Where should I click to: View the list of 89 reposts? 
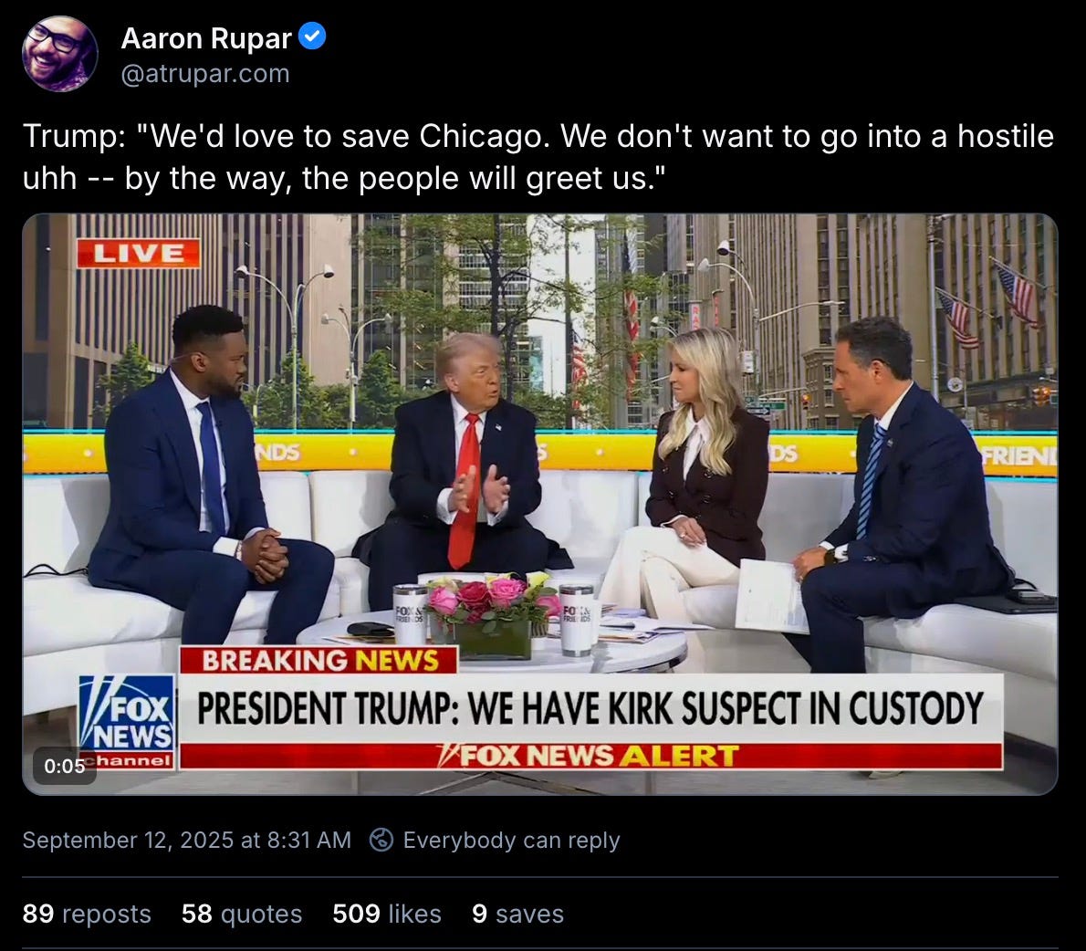coord(87,914)
